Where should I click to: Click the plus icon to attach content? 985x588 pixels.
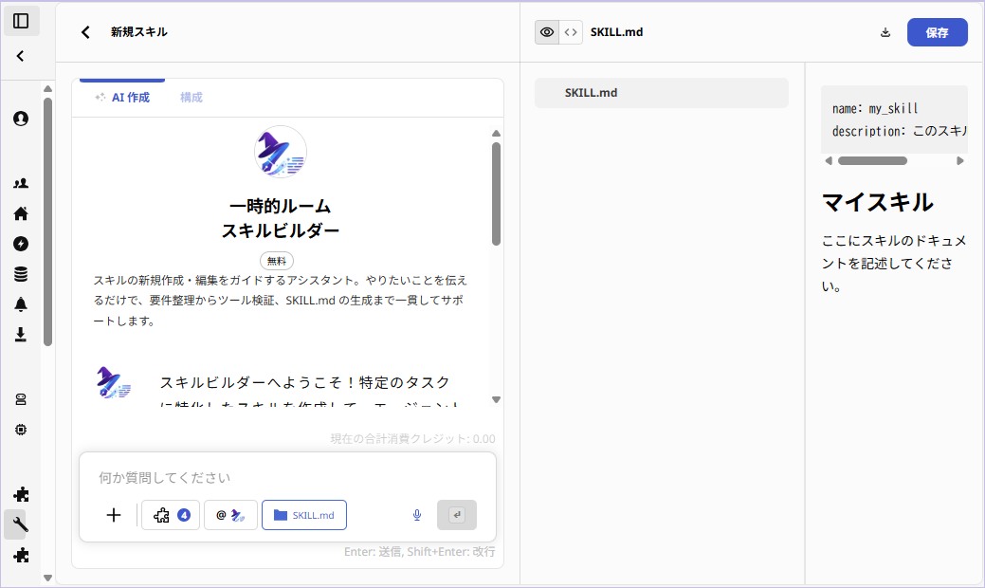(113, 515)
